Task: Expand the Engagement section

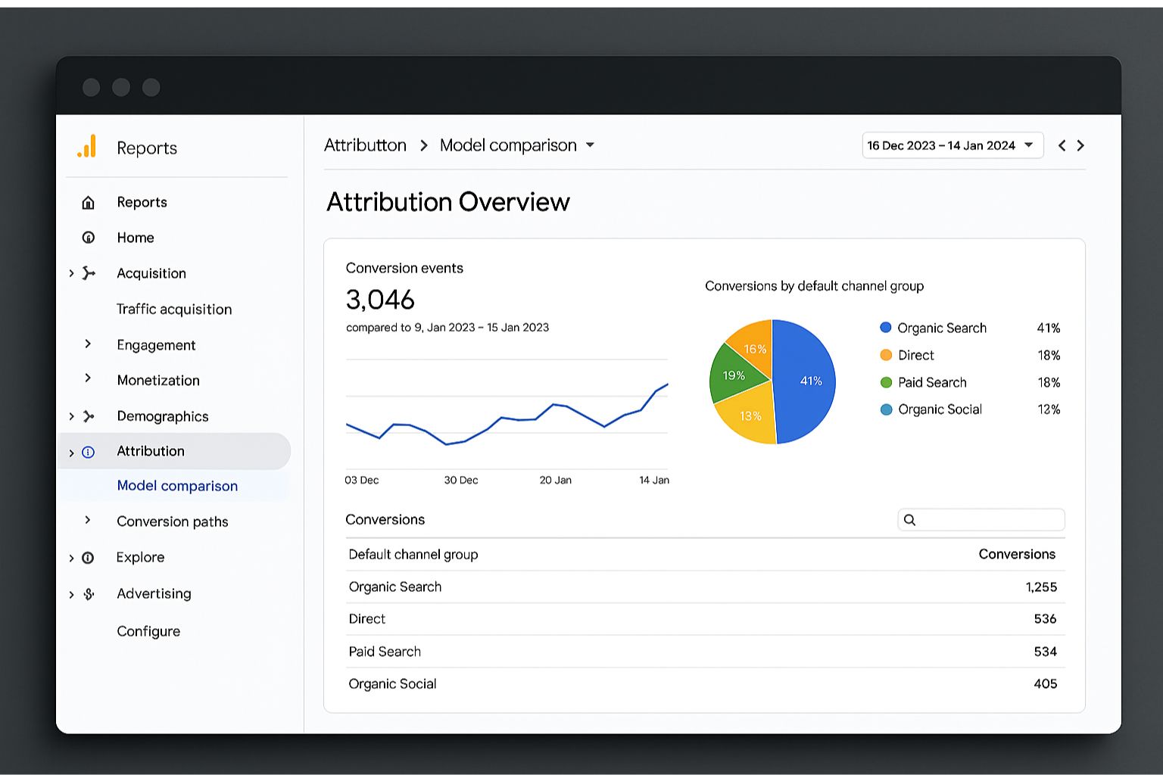Action: 88,344
